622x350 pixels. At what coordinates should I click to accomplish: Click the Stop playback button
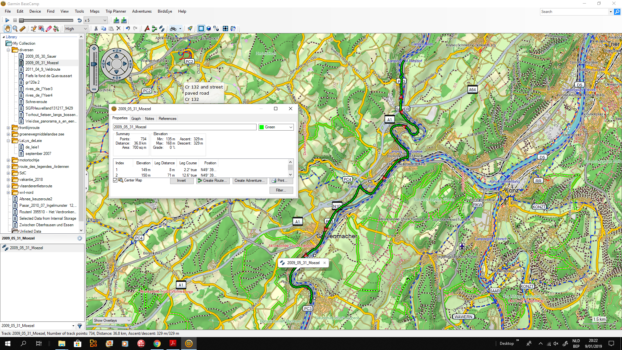pyautogui.click(x=15, y=20)
